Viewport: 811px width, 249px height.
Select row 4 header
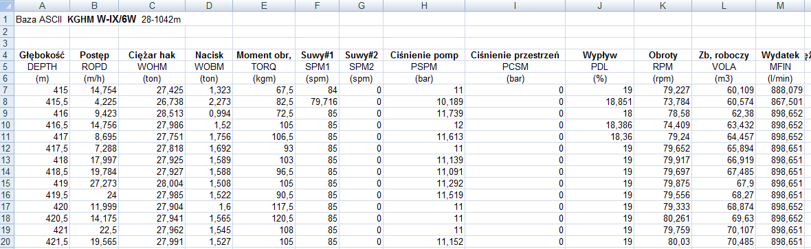click(x=7, y=55)
